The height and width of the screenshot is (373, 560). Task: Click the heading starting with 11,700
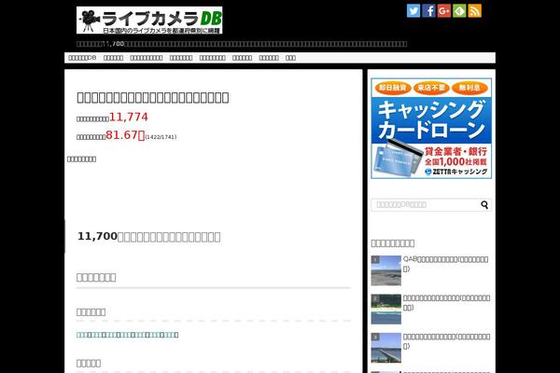tap(149, 236)
